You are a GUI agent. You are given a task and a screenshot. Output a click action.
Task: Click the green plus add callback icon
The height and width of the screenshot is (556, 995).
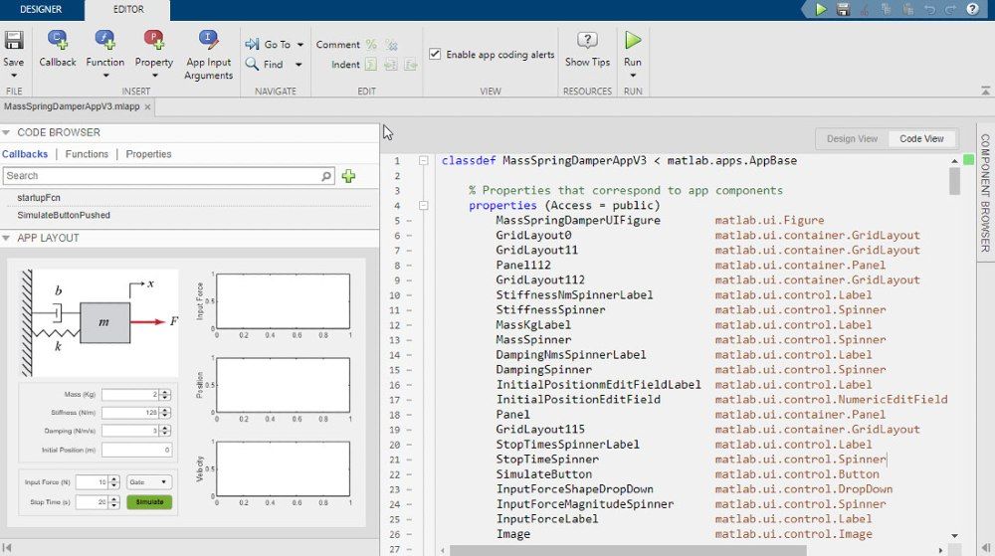coord(348,176)
